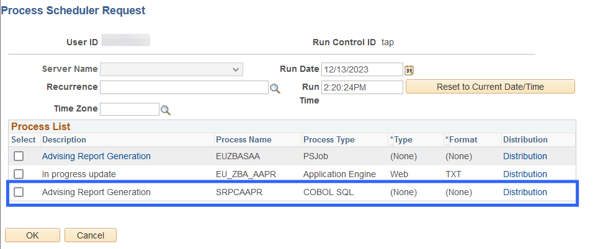Click into the Time Zone field
The height and width of the screenshot is (249, 603).
(130, 109)
